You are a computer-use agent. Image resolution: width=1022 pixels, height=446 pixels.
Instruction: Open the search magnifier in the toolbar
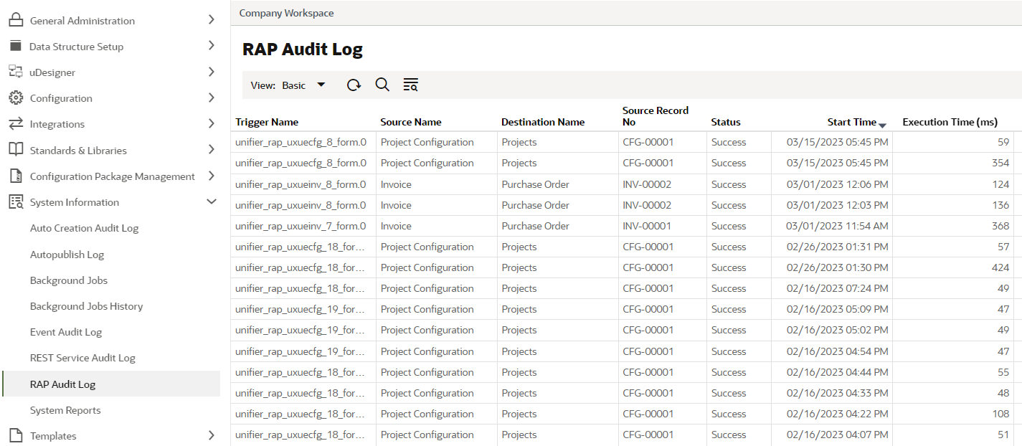click(x=382, y=85)
